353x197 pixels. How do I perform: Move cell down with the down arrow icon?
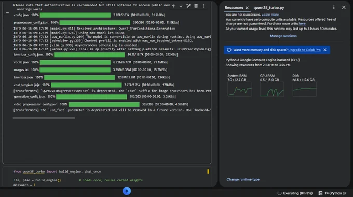coord(181,6)
